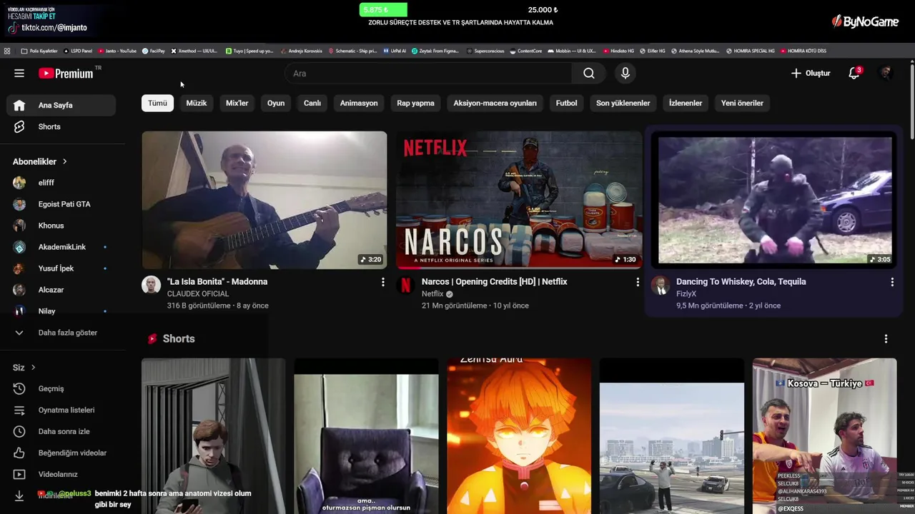Open the FizlyX channel name link
The image size is (915, 514).
tap(686, 294)
